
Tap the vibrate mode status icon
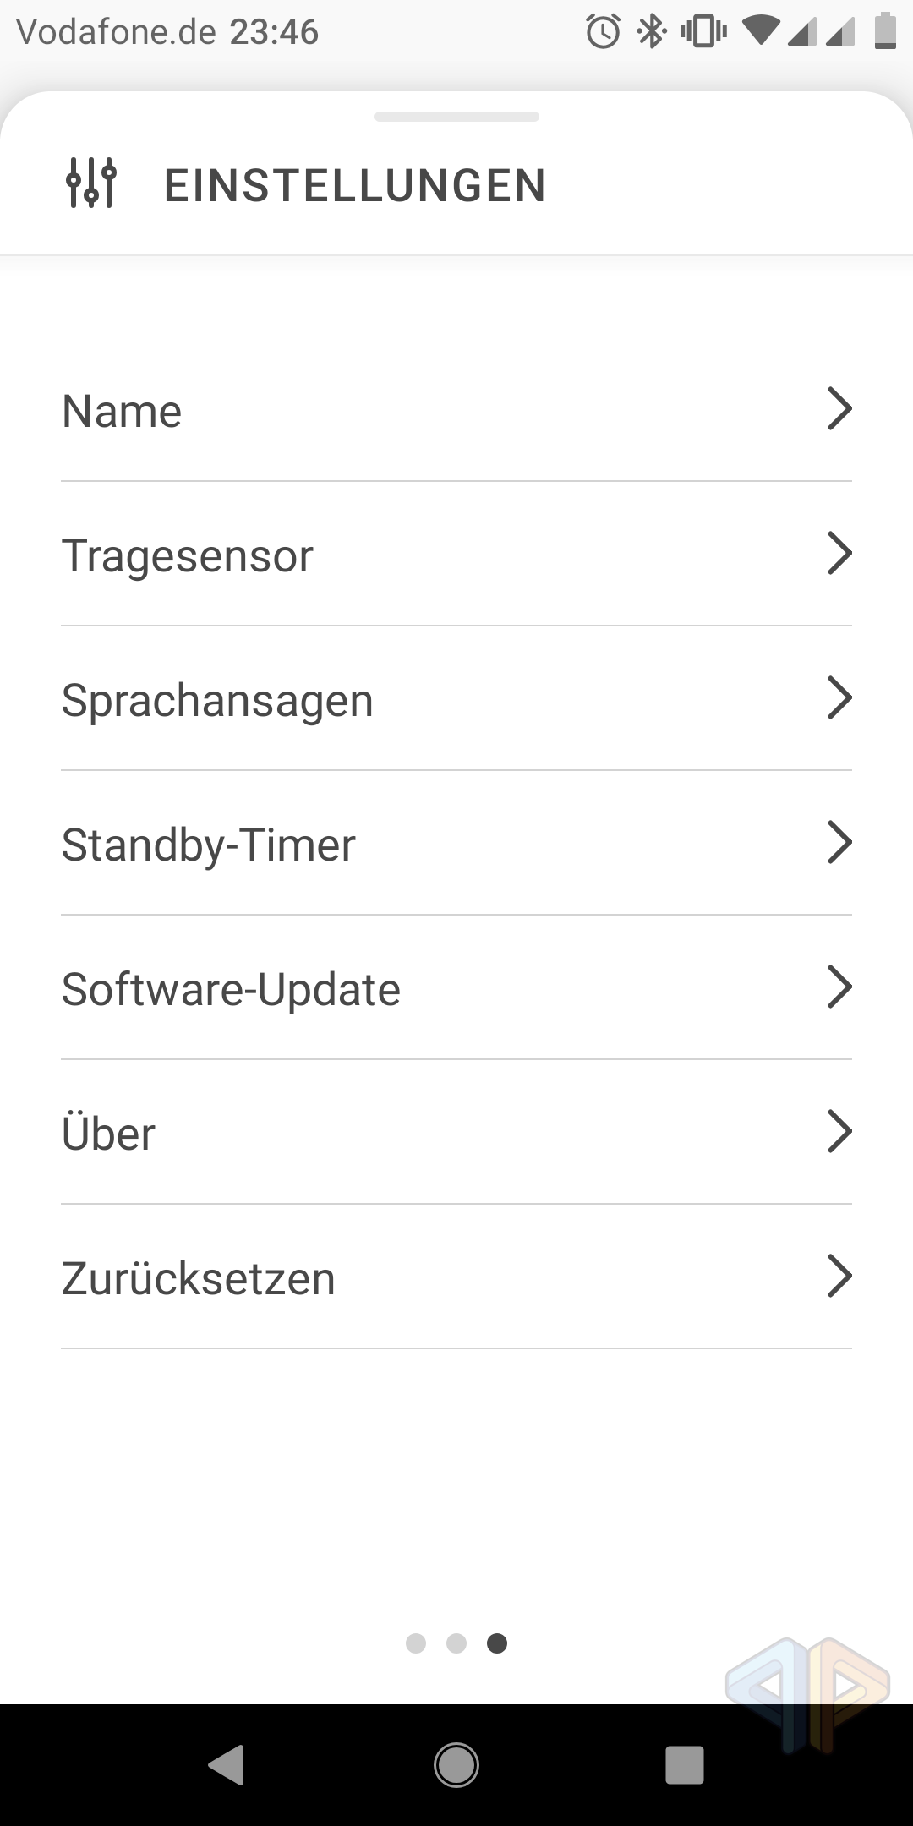click(703, 32)
